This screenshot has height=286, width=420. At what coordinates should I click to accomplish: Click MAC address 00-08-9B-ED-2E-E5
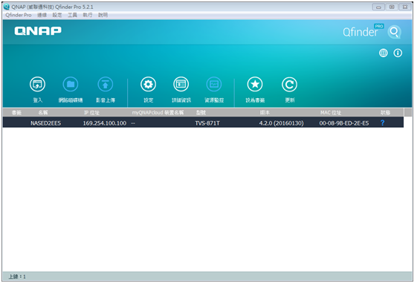click(344, 123)
